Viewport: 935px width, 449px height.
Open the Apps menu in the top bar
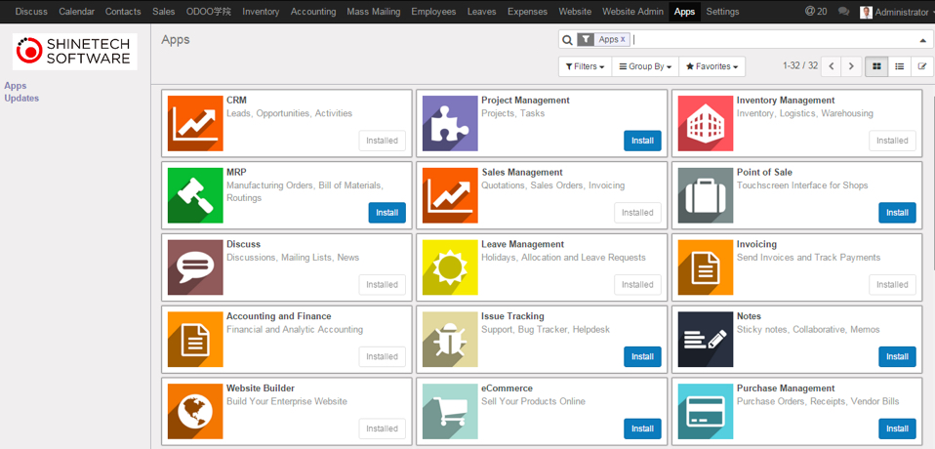click(684, 12)
